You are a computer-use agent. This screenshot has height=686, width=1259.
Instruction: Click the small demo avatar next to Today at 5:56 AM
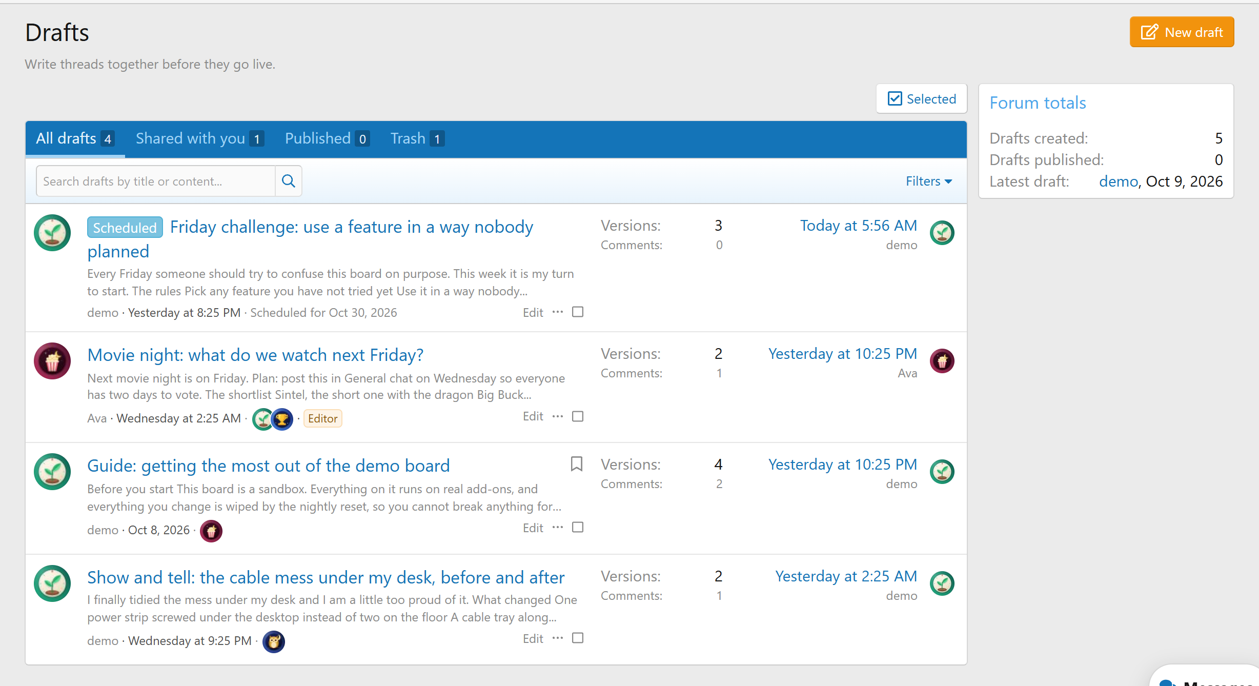click(x=942, y=233)
